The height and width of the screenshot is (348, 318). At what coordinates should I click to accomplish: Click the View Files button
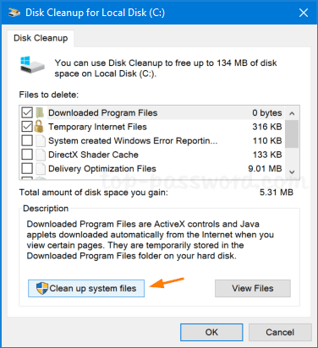click(x=253, y=288)
